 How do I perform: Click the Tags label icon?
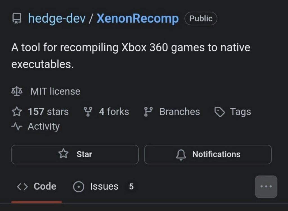[219, 112]
